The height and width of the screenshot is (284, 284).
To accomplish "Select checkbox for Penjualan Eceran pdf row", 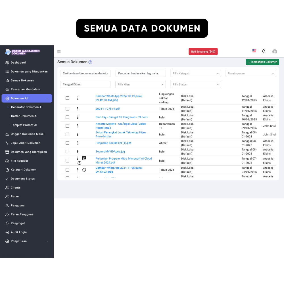I will click(67, 143).
